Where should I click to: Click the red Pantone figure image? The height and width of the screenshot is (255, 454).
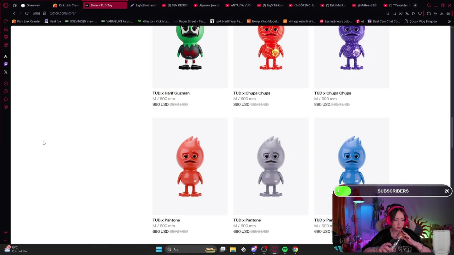pyautogui.click(x=190, y=166)
